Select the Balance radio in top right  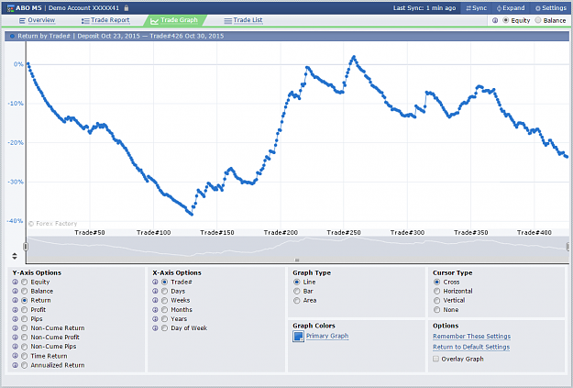[538, 20]
